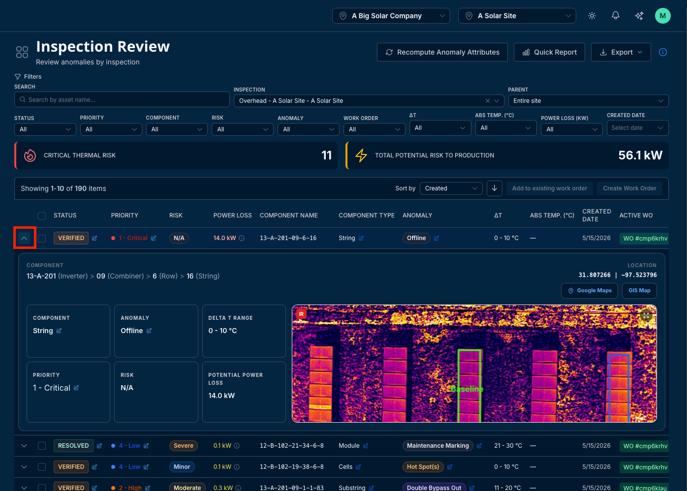Clear the Inspection field selection
The width and height of the screenshot is (687, 491).
click(488, 101)
